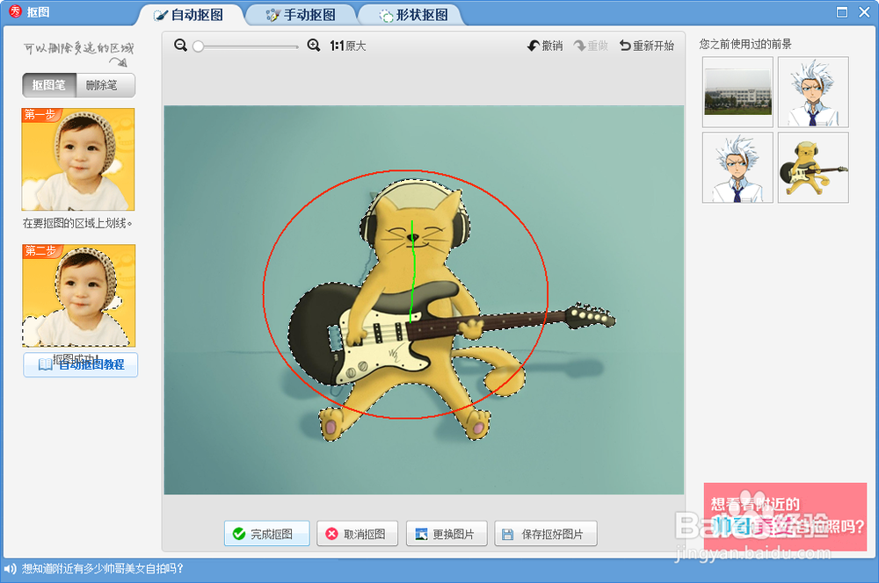Image resolution: width=879 pixels, height=583 pixels.
Task: Undo with the 撤销 button
Action: coord(545,46)
